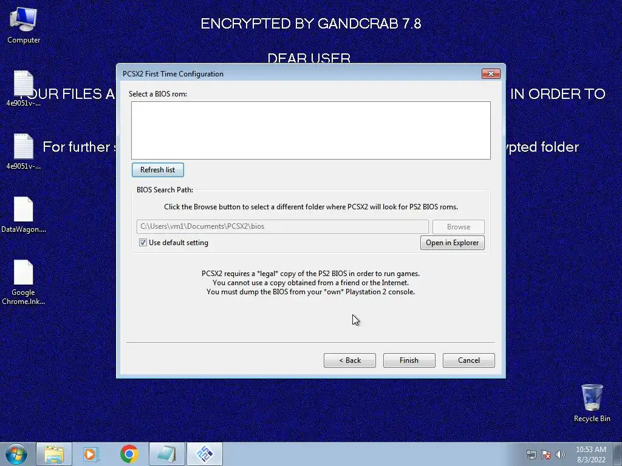Click the 'Select a BIOS rom:' label
This screenshot has width=622, height=466.
[158, 94]
